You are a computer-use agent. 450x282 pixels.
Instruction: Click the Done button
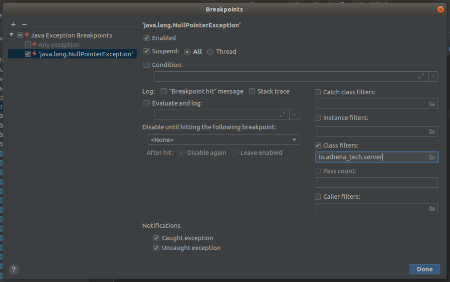[425, 269]
